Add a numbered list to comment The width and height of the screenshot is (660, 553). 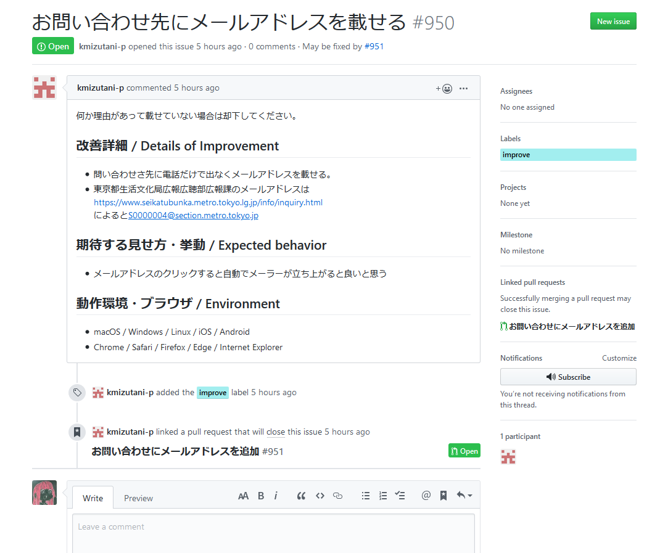point(383,496)
